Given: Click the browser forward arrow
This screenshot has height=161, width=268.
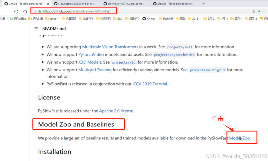Looking at the screenshot, I should [x=7, y=12].
